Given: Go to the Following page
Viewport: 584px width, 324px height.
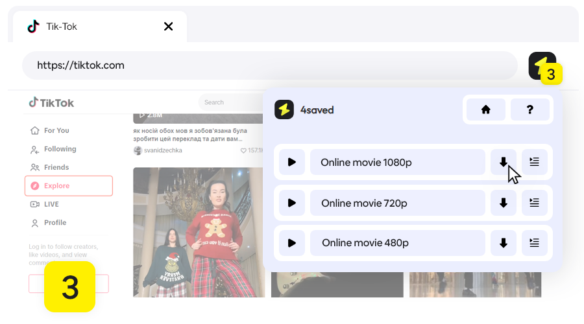Looking at the screenshot, I should (x=60, y=149).
